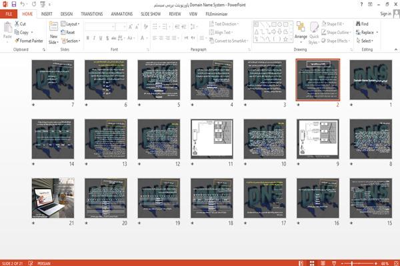Screen dimensions: 400x266
Task: Start slideshow from beginning via Quick Access icon
Action: point(43,5)
